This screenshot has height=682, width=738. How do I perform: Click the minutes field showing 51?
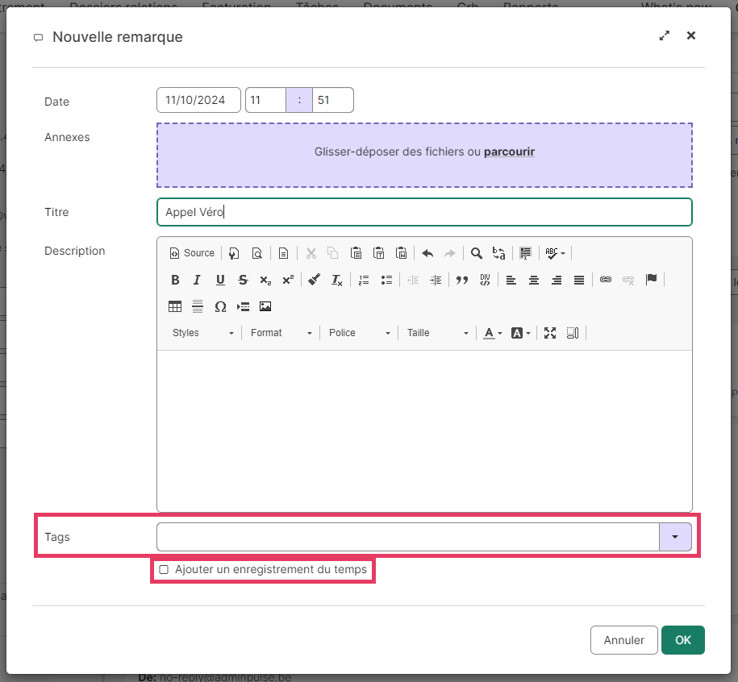click(333, 100)
